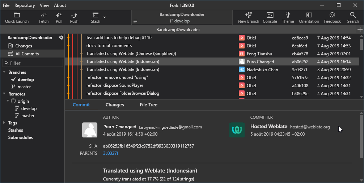Select origin's develop remote branch
This screenshot has width=364, height=183.
pos(29,108)
